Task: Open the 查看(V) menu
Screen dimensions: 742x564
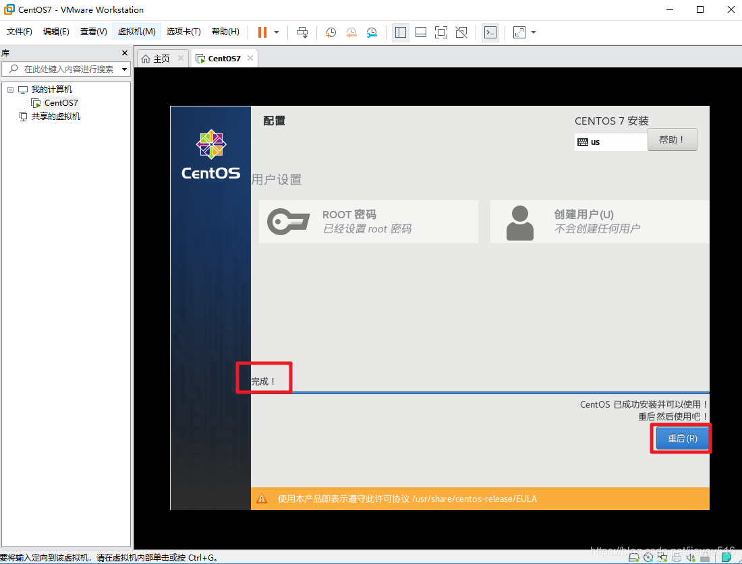Action: point(93,31)
